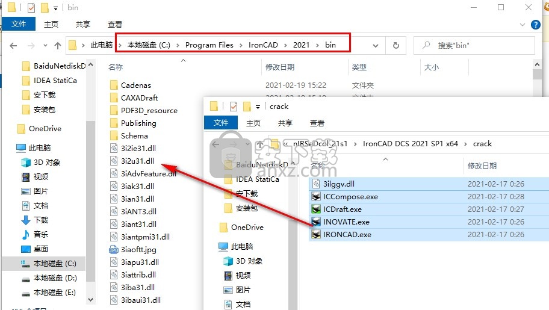
Task: Click Program Files in address path
Action: [209, 45]
